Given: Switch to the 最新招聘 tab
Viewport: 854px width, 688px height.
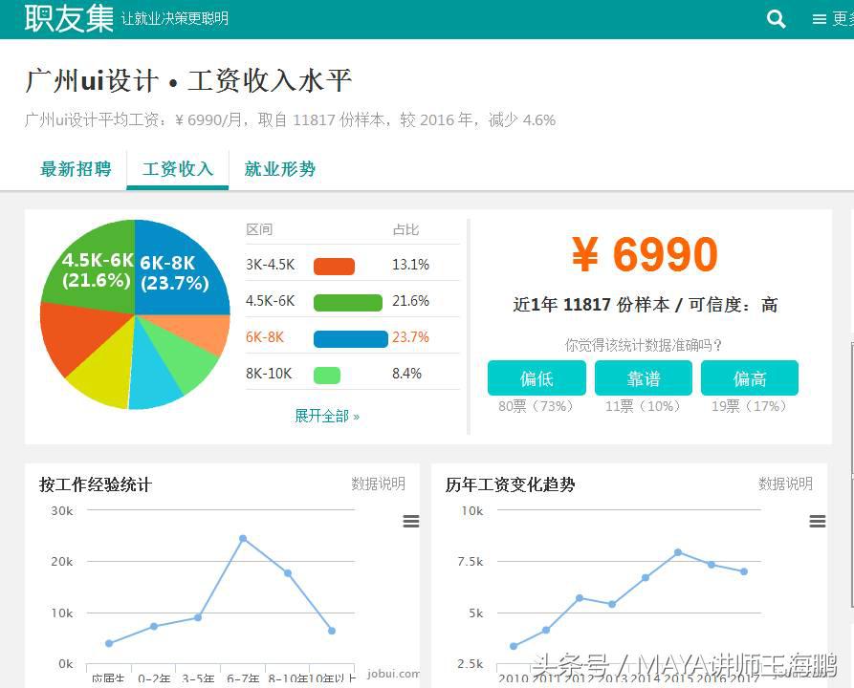Looking at the screenshot, I should click(76, 168).
